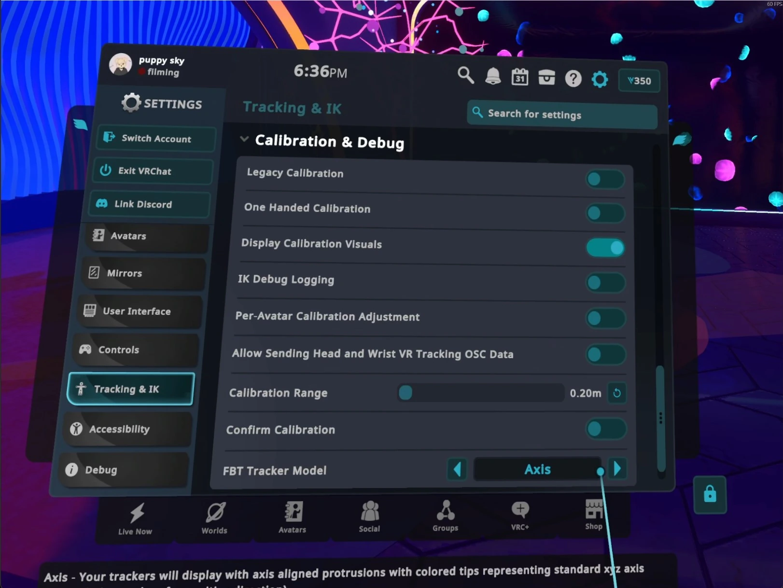Open the Debug settings category
Screen dimensions: 783x588
click(123, 470)
